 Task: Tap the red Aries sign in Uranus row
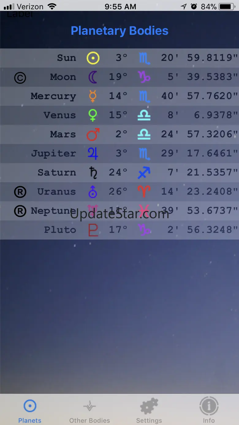point(144,192)
